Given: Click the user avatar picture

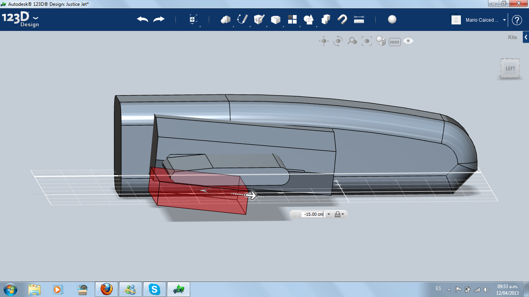Looking at the screenshot, I should pos(456,20).
